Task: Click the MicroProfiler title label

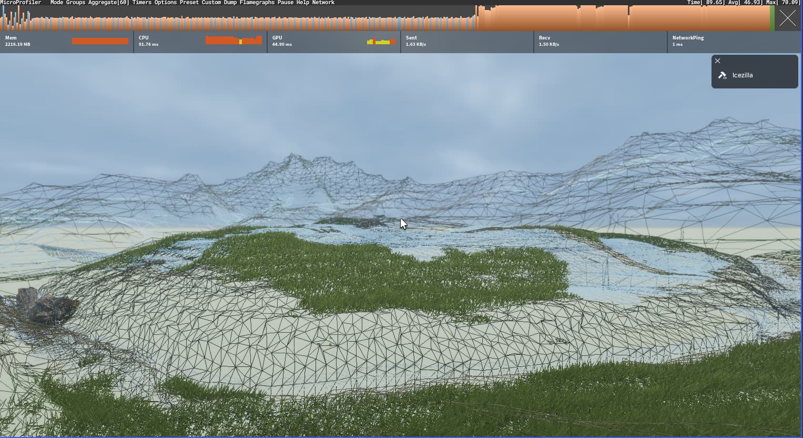Action: click(21, 3)
